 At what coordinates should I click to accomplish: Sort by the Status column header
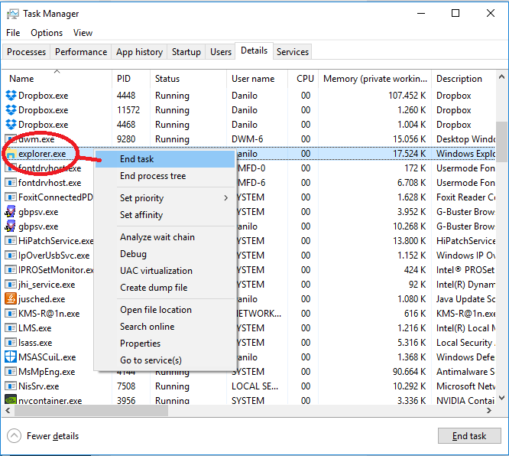[188, 79]
